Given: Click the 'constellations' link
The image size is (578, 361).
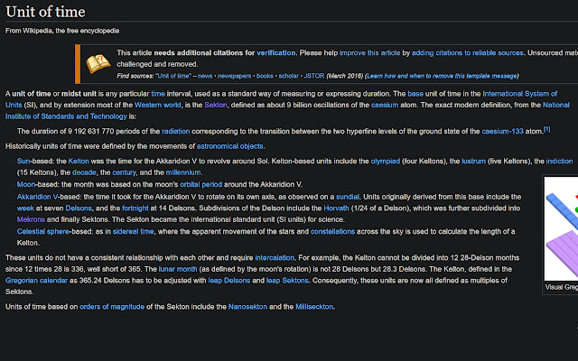Looking at the screenshot, I should tap(332, 231).
